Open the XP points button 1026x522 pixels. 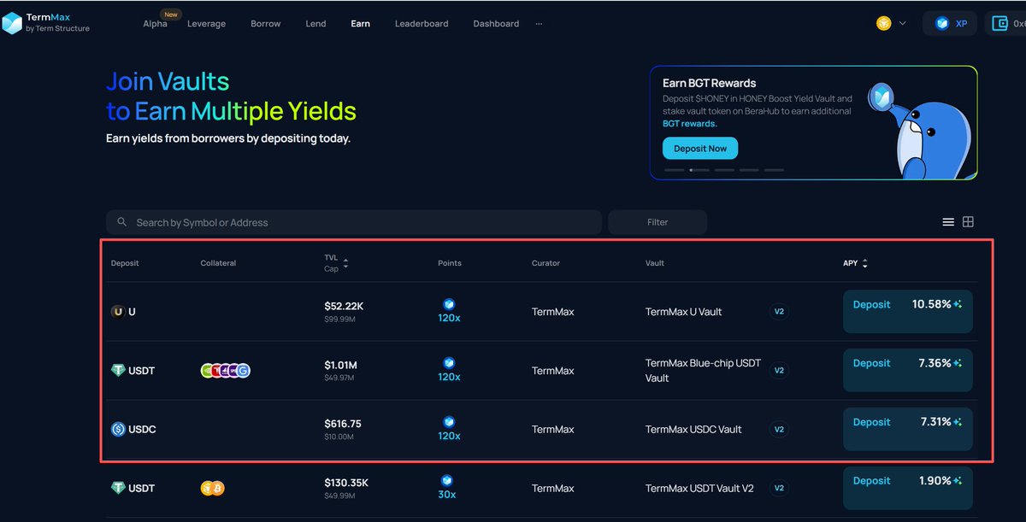(x=950, y=23)
